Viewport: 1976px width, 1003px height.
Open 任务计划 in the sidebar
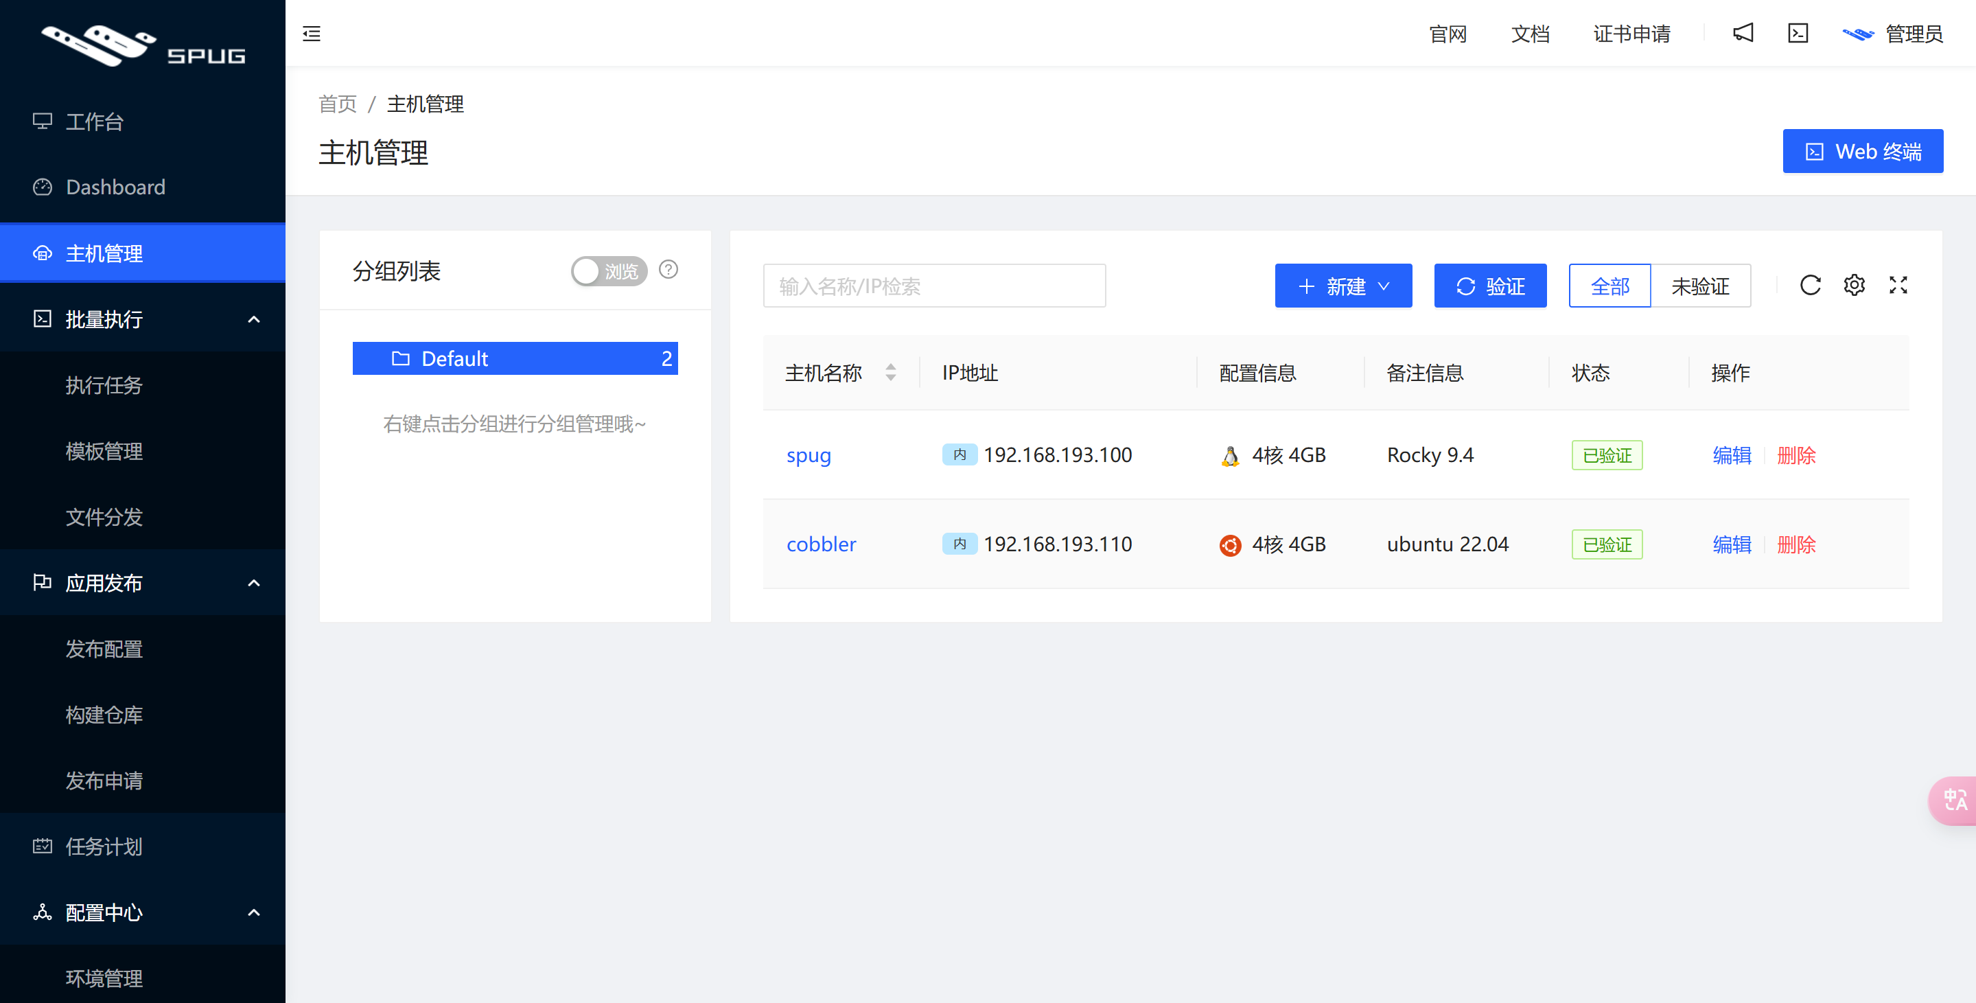click(x=143, y=846)
